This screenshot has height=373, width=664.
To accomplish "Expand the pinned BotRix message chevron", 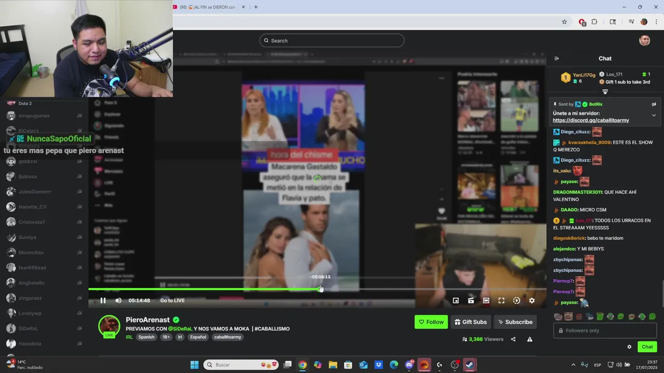I will click(x=654, y=116).
